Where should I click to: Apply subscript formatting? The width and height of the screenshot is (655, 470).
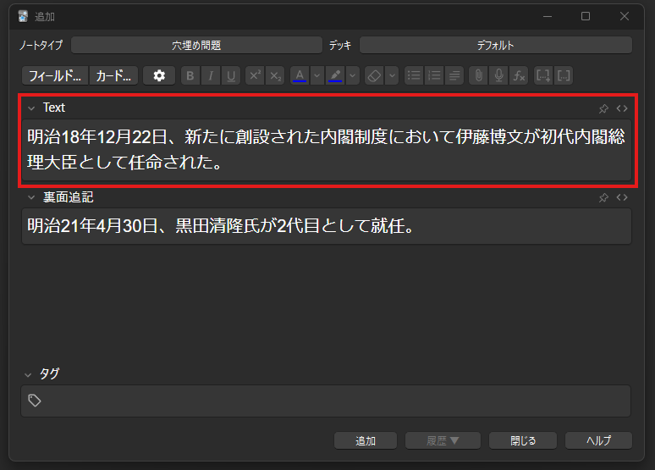point(275,75)
